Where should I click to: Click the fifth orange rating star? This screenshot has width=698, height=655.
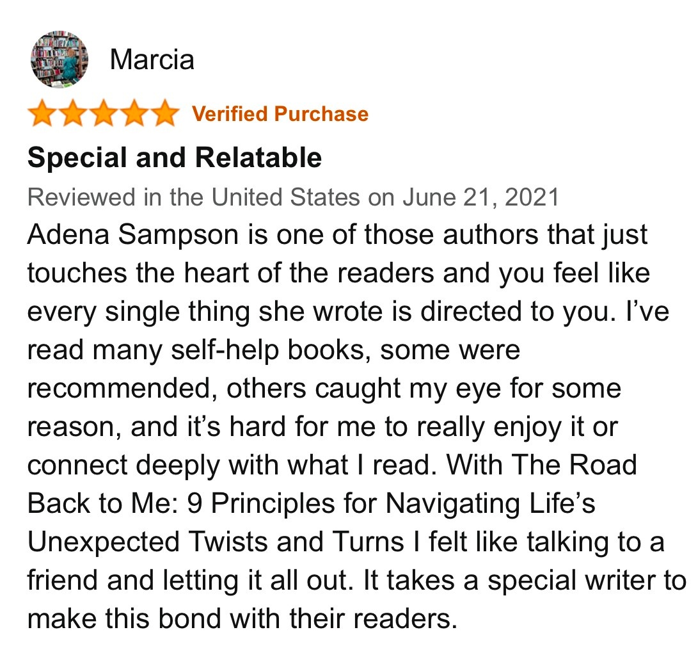[x=164, y=113]
